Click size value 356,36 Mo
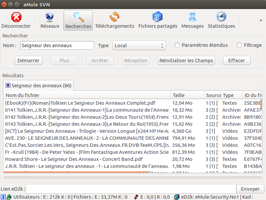 (183, 145)
